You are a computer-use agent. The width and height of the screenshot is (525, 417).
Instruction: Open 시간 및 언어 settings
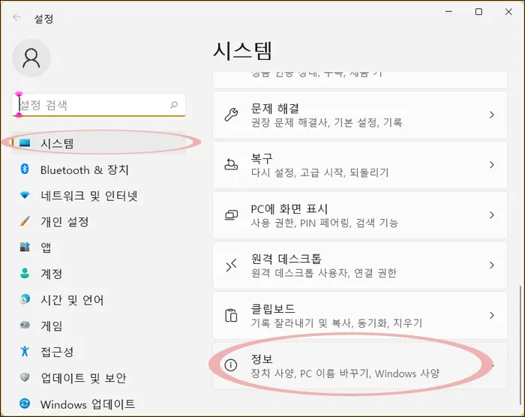(x=99, y=299)
